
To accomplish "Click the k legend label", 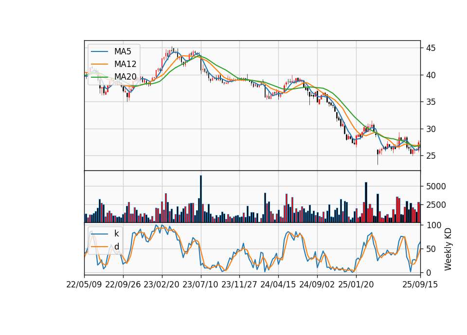I will 116,234.
